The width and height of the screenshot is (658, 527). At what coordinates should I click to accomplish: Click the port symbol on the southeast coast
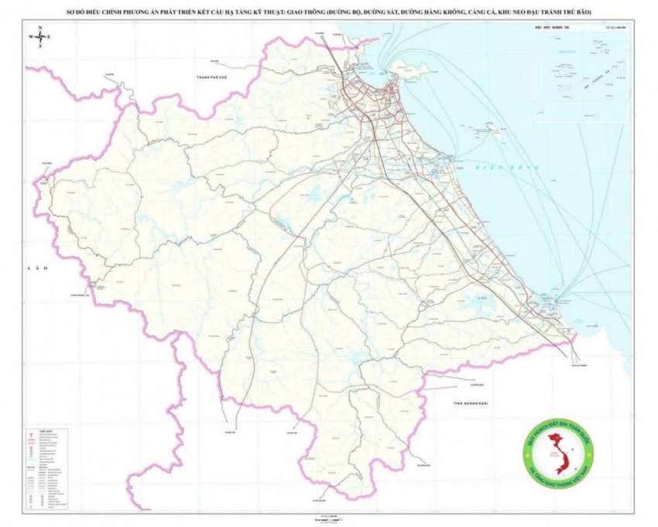pos(557,301)
